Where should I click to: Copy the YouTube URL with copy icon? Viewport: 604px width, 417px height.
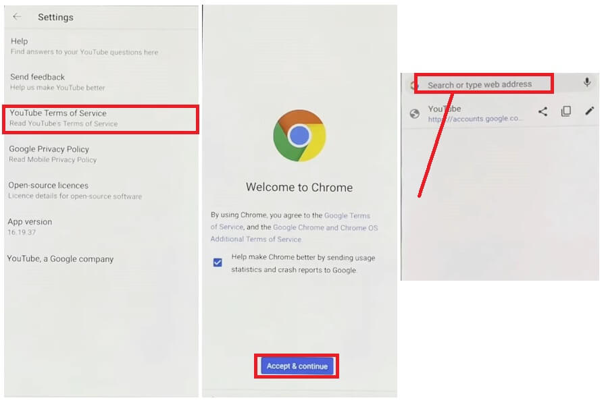click(566, 111)
